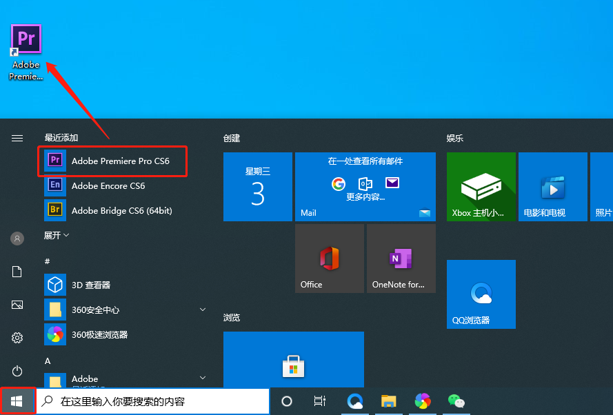Open user account icon in sidebar
613x415 pixels.
click(17, 239)
